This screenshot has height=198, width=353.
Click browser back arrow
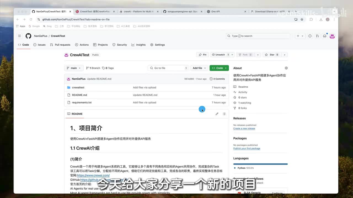(x=18, y=20)
